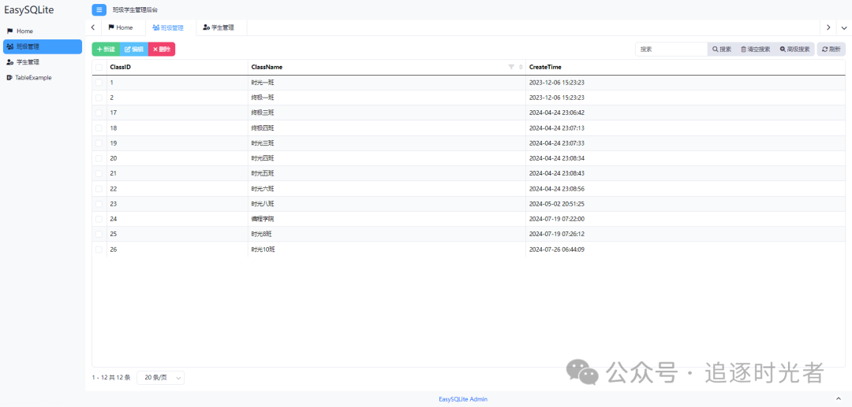852x407 pixels.
Task: Toggle the sidebar with the hamburger icon
Action: click(x=99, y=9)
